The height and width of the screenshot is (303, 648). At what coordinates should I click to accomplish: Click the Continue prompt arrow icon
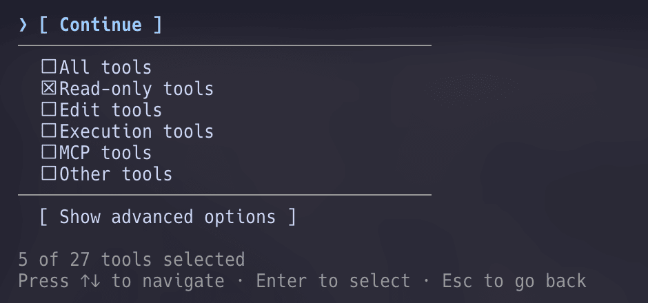coord(23,25)
